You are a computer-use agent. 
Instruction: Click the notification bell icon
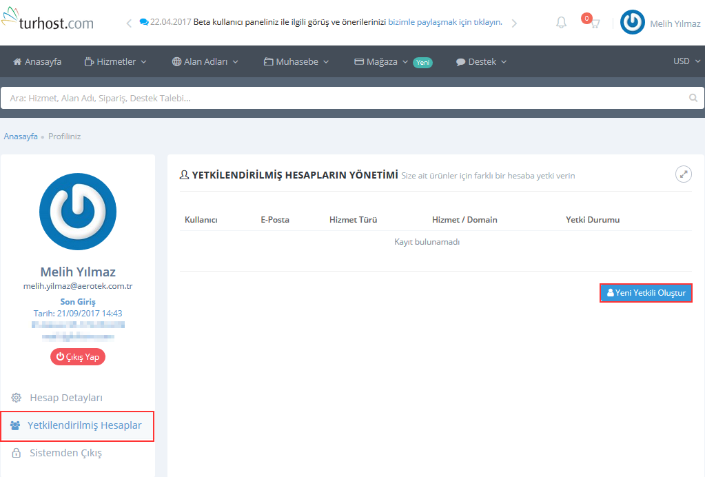(561, 23)
